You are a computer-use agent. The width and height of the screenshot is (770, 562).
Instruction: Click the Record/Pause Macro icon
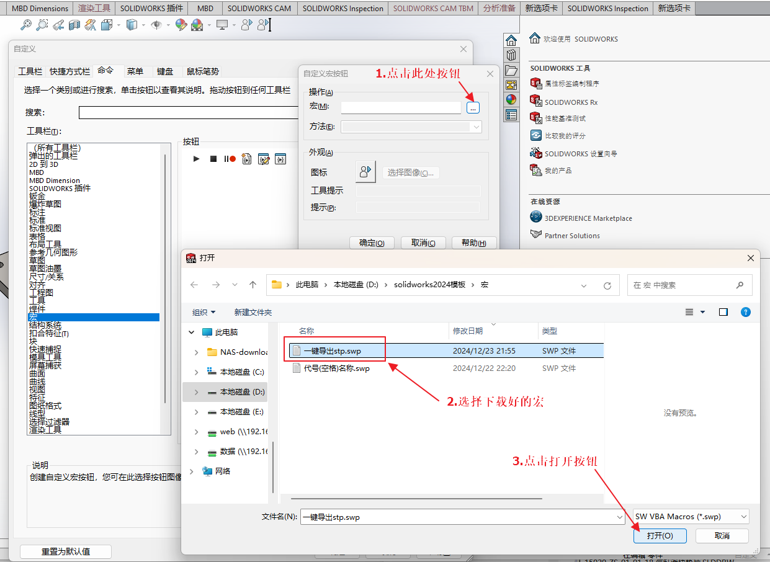(230, 159)
